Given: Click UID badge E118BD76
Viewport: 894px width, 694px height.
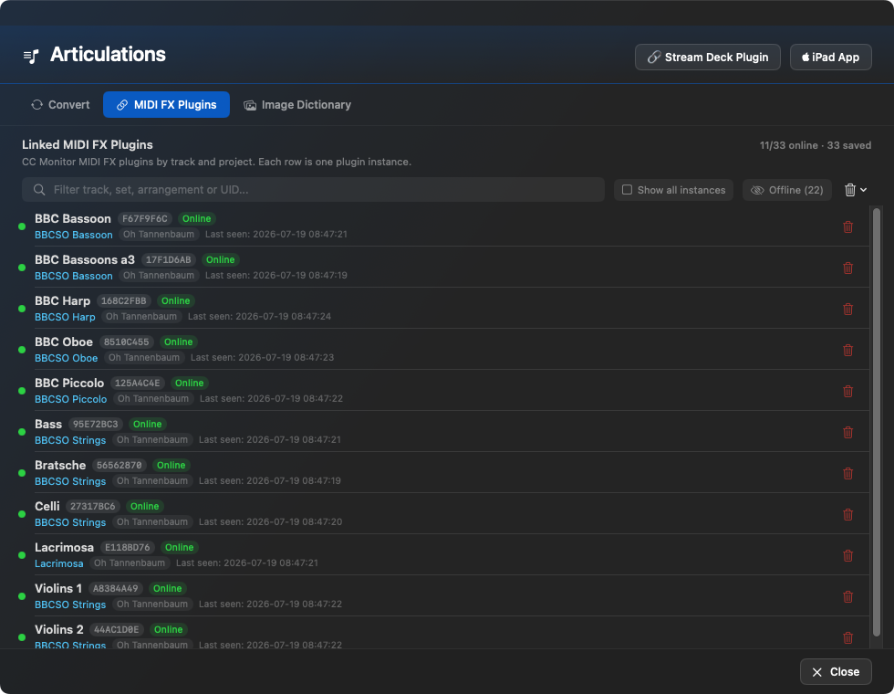Looking at the screenshot, I should click(127, 547).
